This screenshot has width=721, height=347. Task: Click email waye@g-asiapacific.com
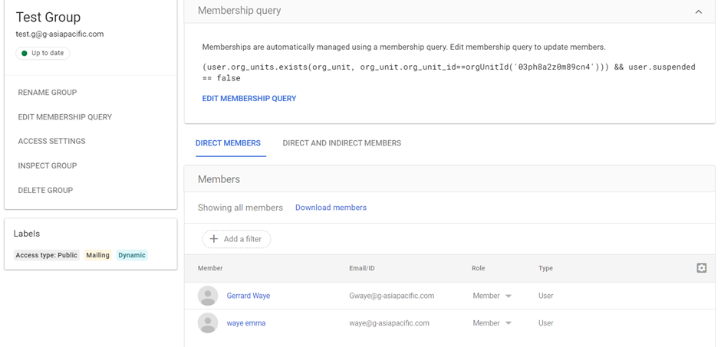389,323
